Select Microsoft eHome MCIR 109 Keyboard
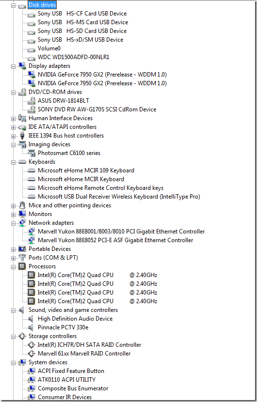 (x=86, y=170)
